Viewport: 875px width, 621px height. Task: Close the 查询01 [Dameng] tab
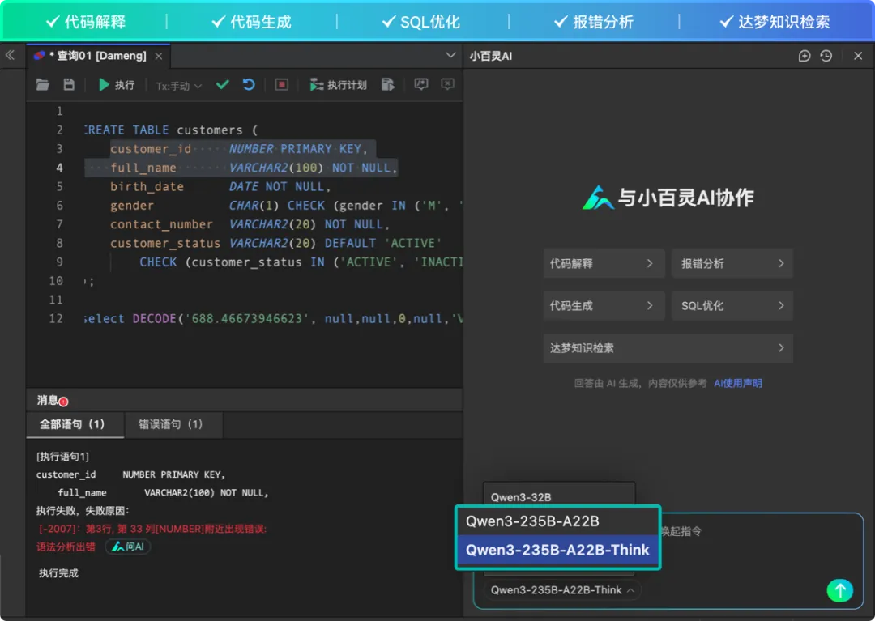(x=159, y=57)
